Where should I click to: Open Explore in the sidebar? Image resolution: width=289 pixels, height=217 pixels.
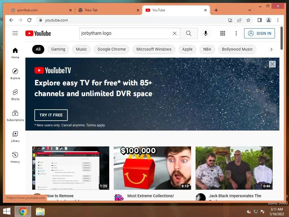tap(15, 74)
